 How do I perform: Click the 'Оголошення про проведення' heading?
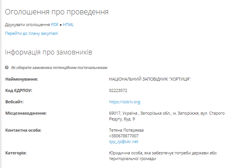click(57, 12)
